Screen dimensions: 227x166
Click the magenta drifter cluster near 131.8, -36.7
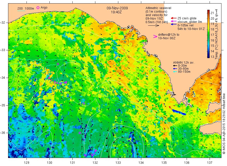click(91, 153)
